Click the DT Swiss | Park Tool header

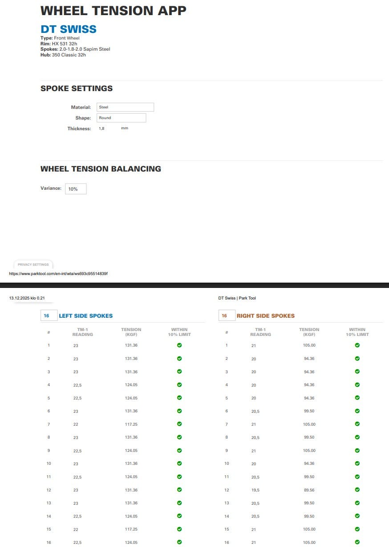coord(237,298)
